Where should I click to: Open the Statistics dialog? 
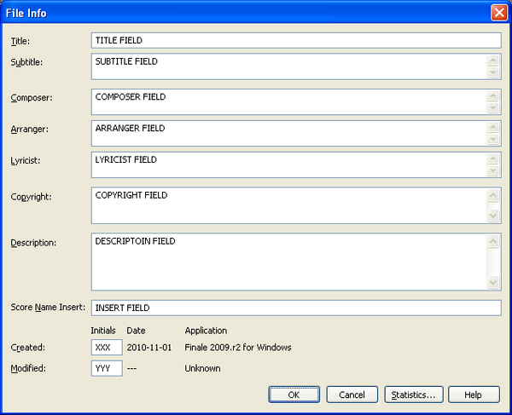point(413,395)
